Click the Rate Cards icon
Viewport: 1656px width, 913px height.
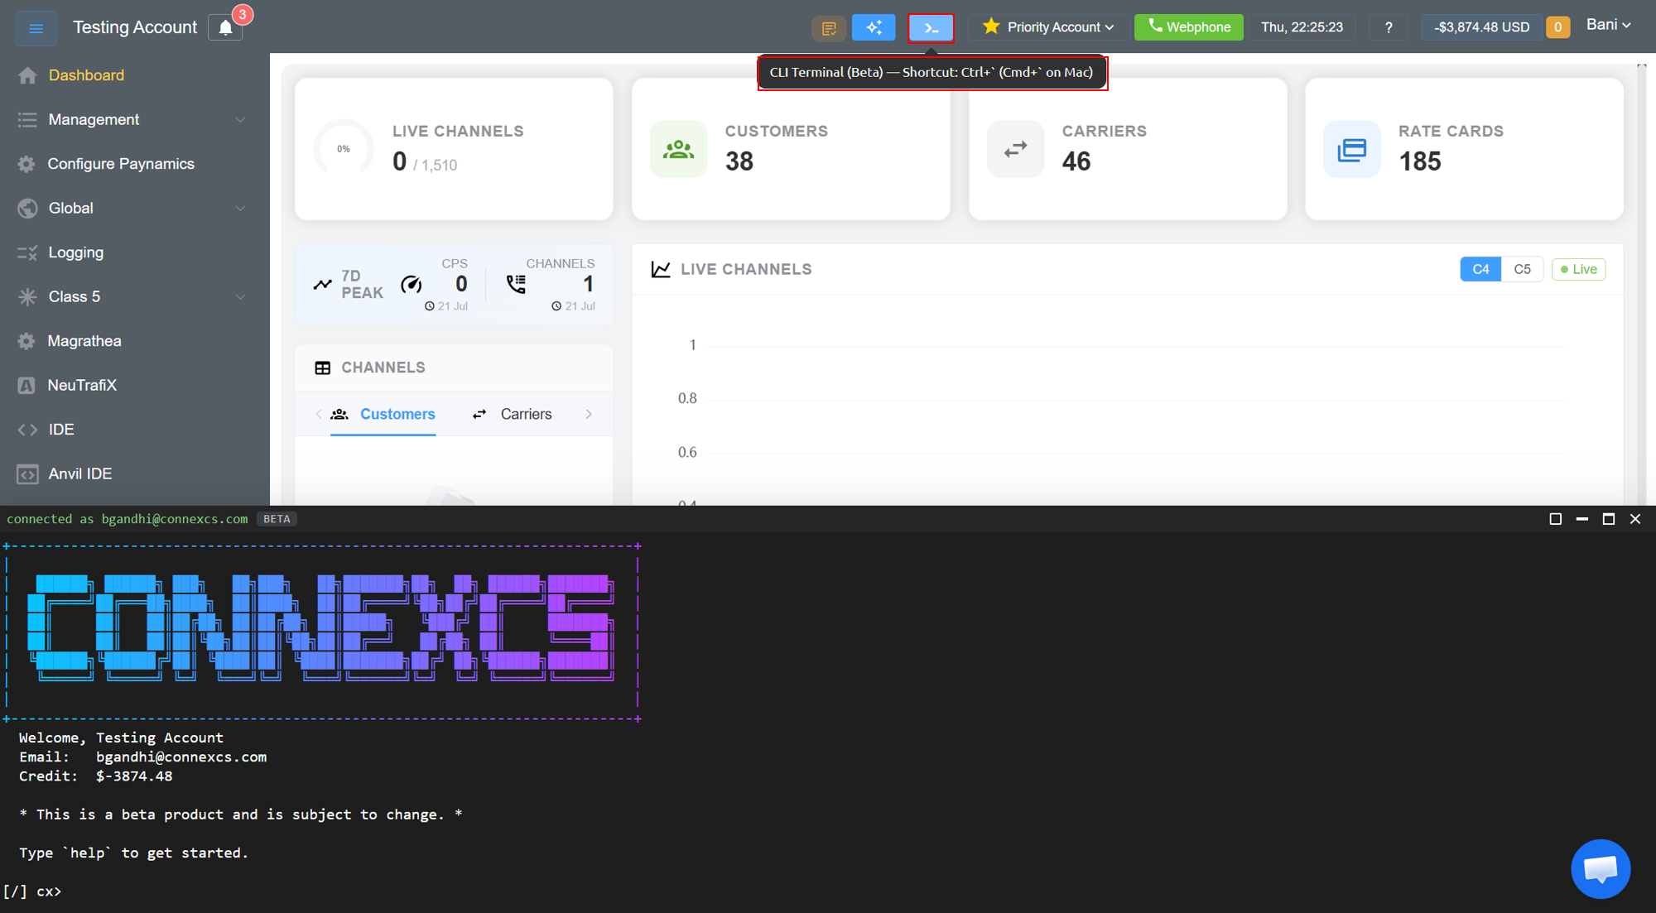click(x=1351, y=149)
